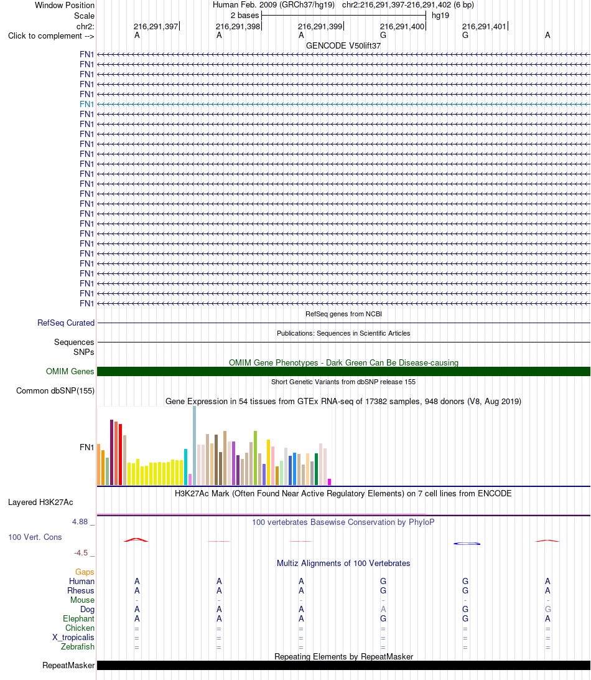Click the blue PhyloP conservation mark
The height and width of the screenshot is (680, 591).
point(467,544)
